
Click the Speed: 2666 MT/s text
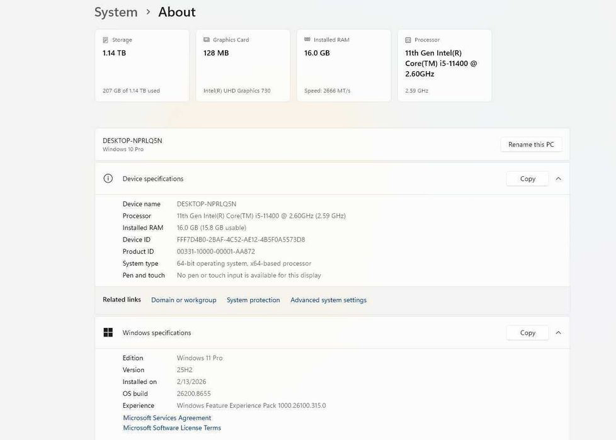tap(328, 91)
